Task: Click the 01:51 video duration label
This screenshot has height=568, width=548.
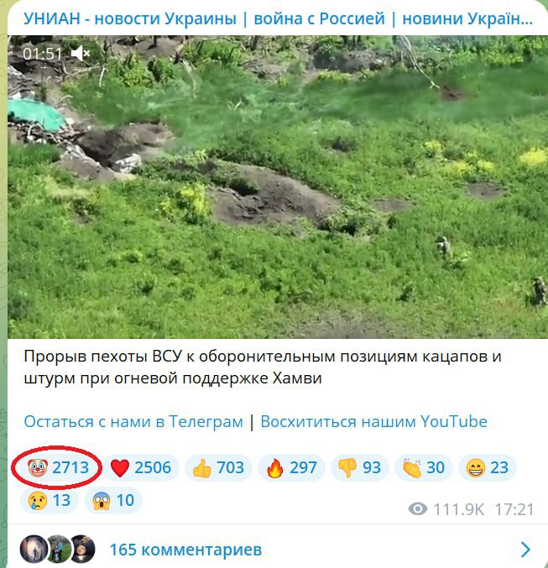Action: tap(43, 54)
